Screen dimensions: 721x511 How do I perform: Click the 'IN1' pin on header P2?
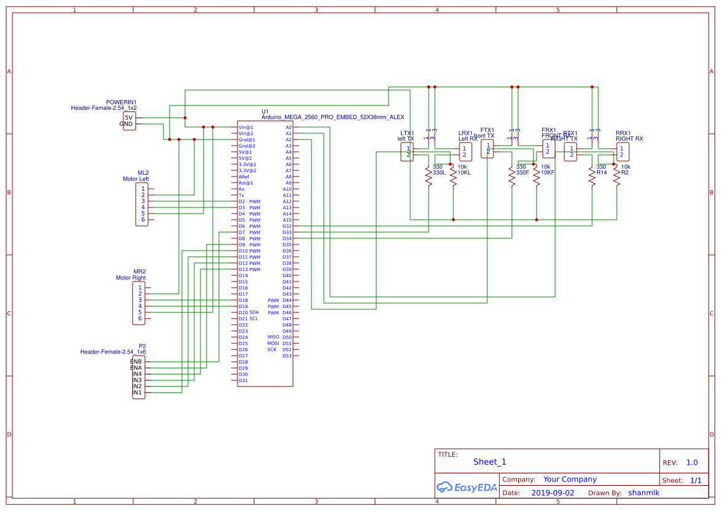(137, 393)
